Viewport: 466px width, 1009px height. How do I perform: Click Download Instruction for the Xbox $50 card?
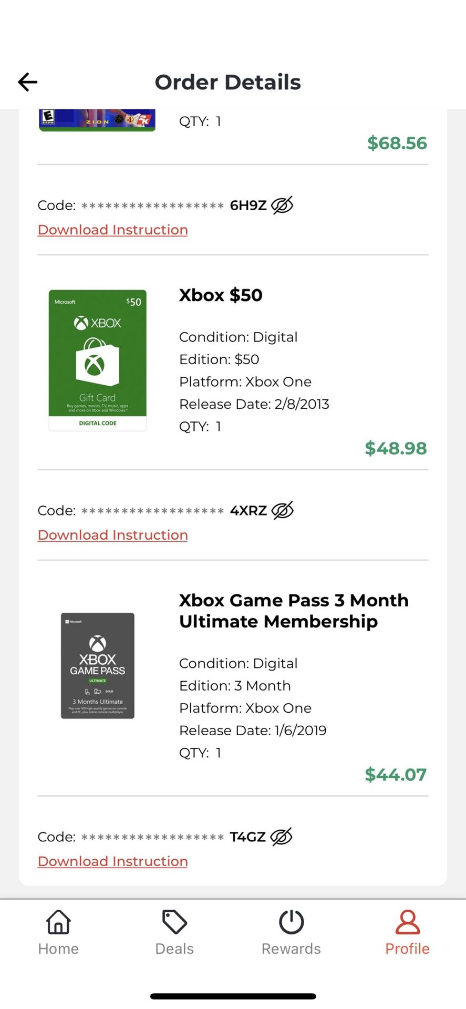(x=112, y=534)
